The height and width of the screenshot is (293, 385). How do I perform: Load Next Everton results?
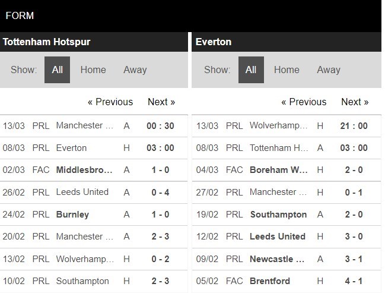[x=355, y=102]
